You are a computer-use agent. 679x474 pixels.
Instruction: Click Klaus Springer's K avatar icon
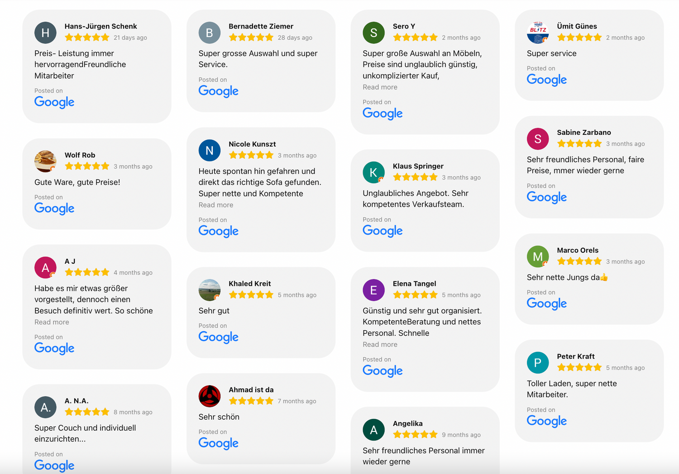point(373,172)
